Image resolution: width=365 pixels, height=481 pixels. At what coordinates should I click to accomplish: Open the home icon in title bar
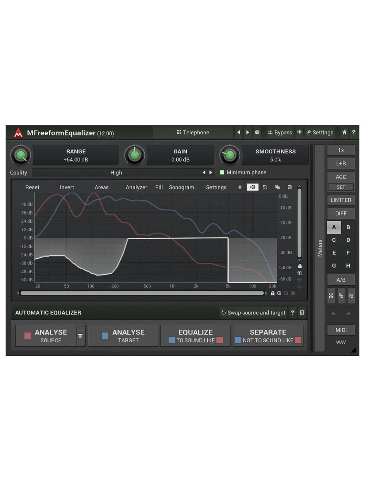[x=344, y=132]
